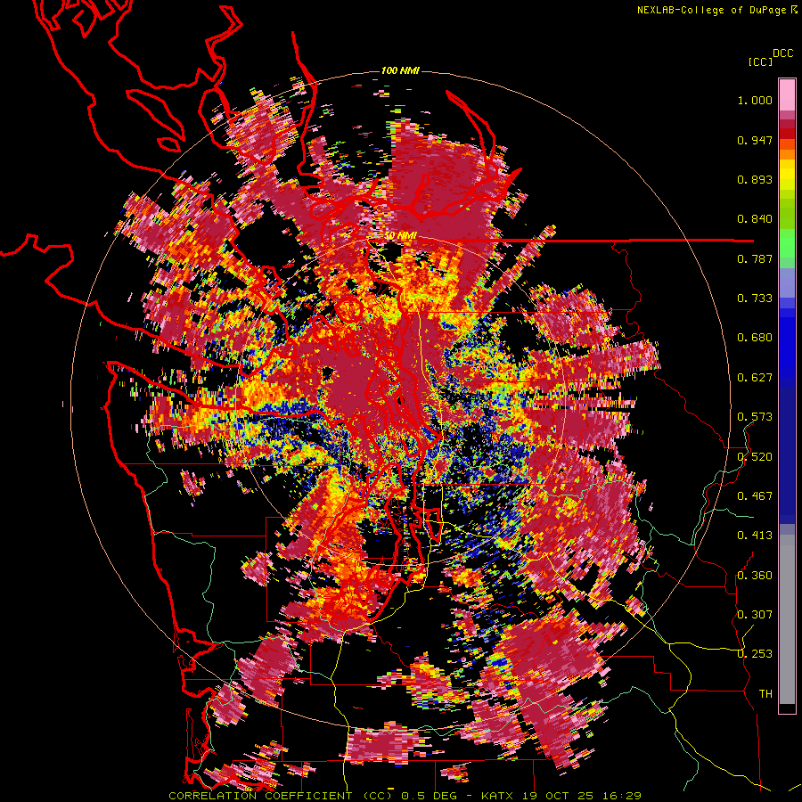Click the 0.5 DEG elevation text
The image size is (802, 802).
[x=430, y=796]
